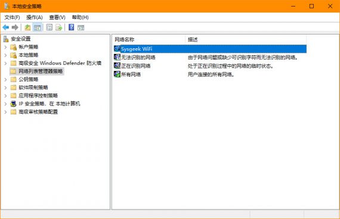The height and width of the screenshot is (219, 340).
Task: Select 公钥策略 in the tree
Action: click(29, 79)
